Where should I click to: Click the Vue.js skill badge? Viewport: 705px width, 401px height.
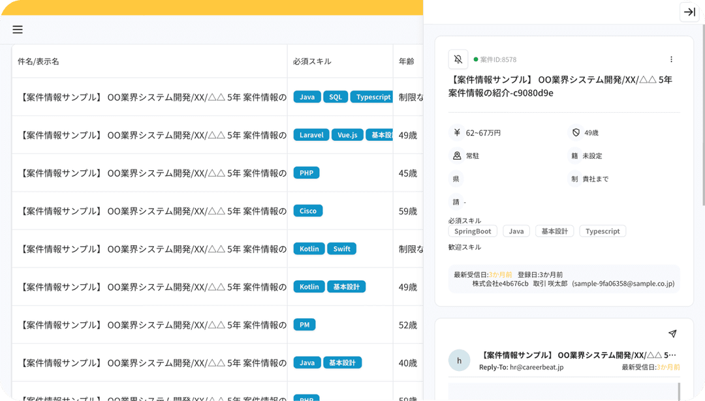347,135
